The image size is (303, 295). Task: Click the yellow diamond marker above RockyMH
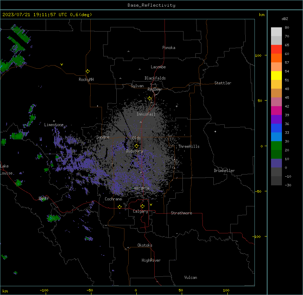pos(88,71)
